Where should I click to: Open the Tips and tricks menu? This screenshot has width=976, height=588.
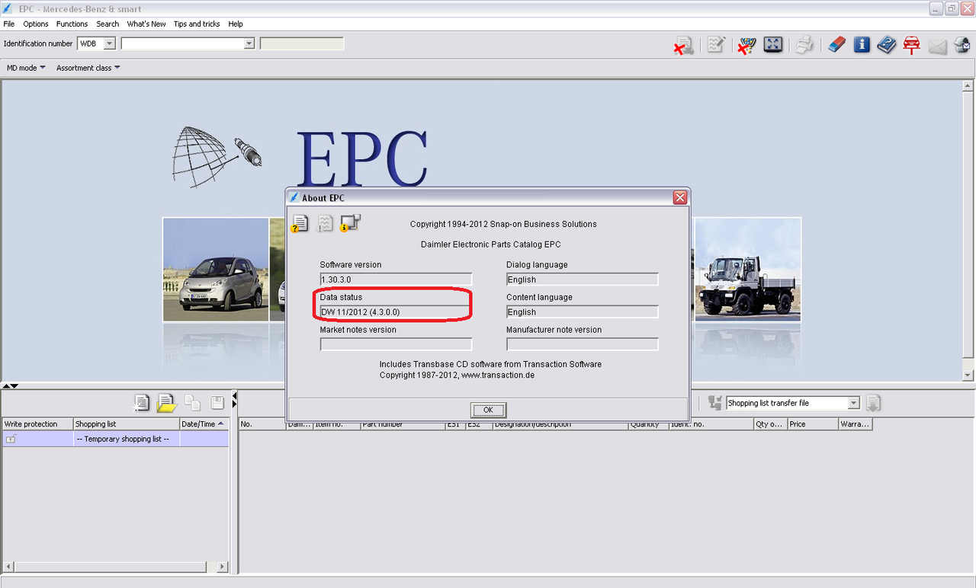click(197, 24)
